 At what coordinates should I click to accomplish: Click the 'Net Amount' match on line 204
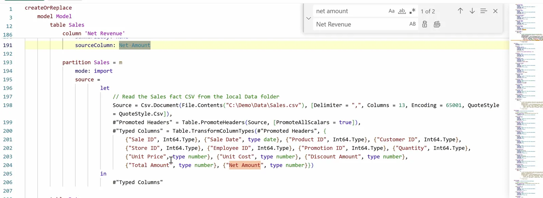tap(245, 165)
